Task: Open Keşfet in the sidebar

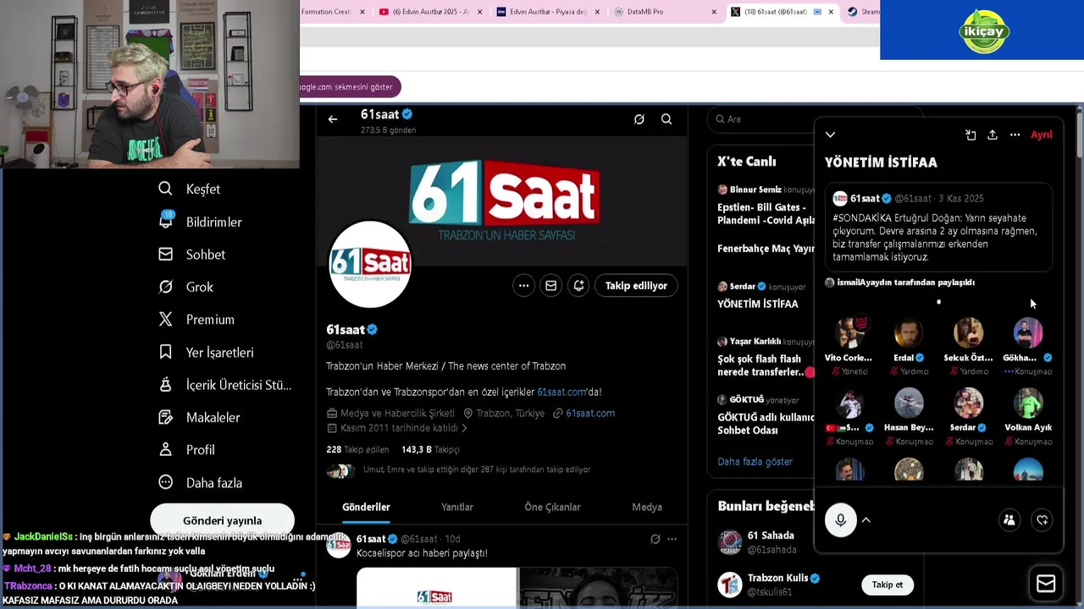Action: 190,189
